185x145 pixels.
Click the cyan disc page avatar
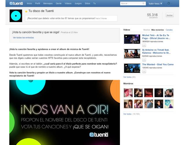pyautogui.click(x=16, y=16)
